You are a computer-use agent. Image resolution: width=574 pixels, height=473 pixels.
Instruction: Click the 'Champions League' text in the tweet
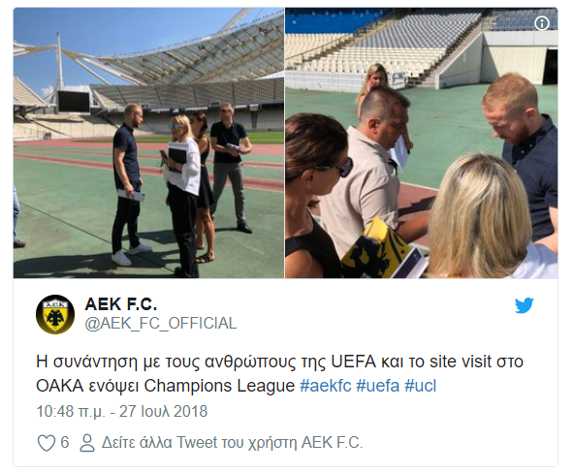click(x=219, y=386)
